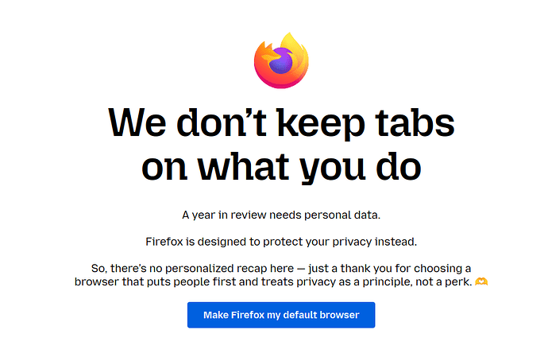Viewport: 548px width, 357px height.
Task: Click 'Make Firefox my default browser' button
Action: [281, 315]
